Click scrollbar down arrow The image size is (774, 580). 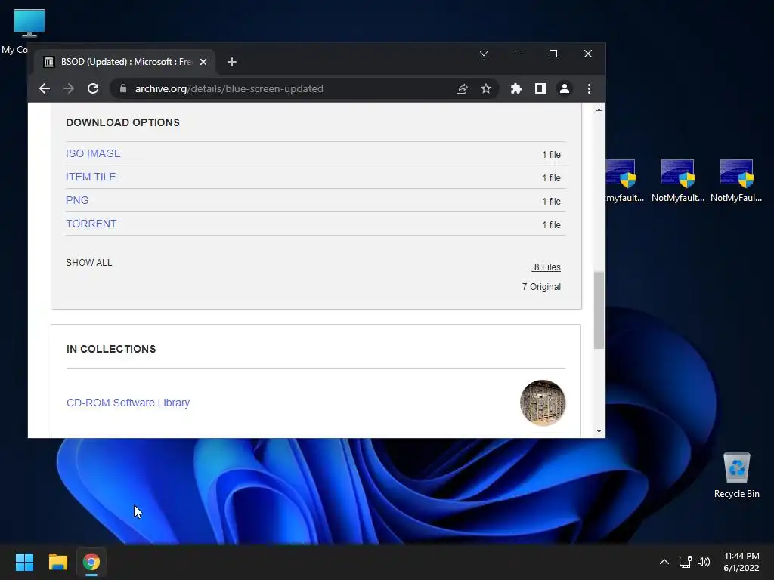point(599,431)
